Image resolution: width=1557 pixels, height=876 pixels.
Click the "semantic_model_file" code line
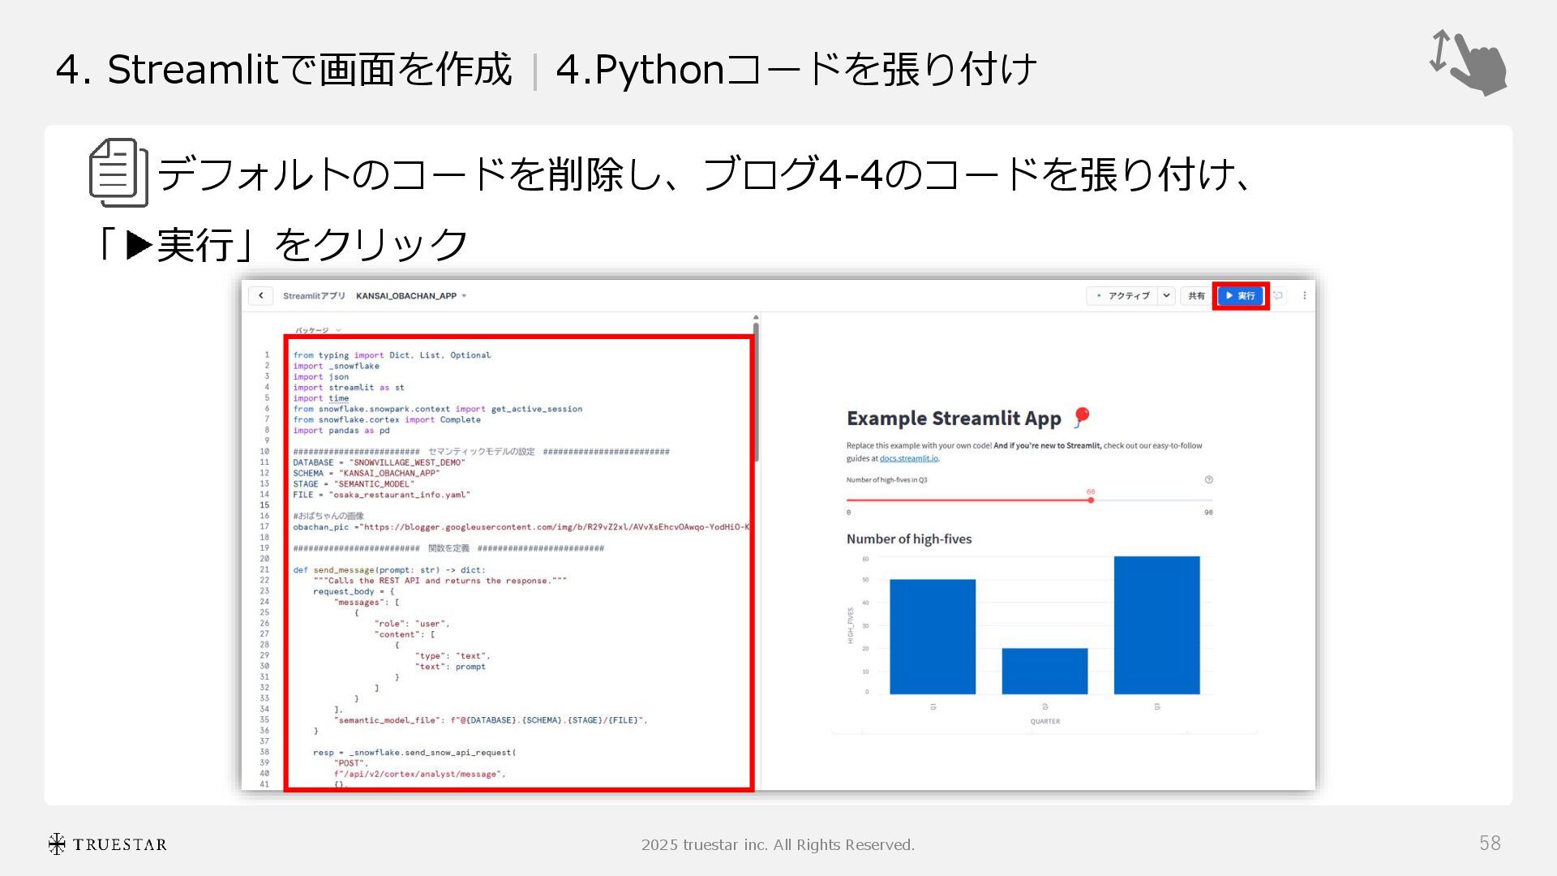click(x=491, y=720)
